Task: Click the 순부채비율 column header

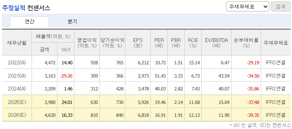Action: point(246,43)
